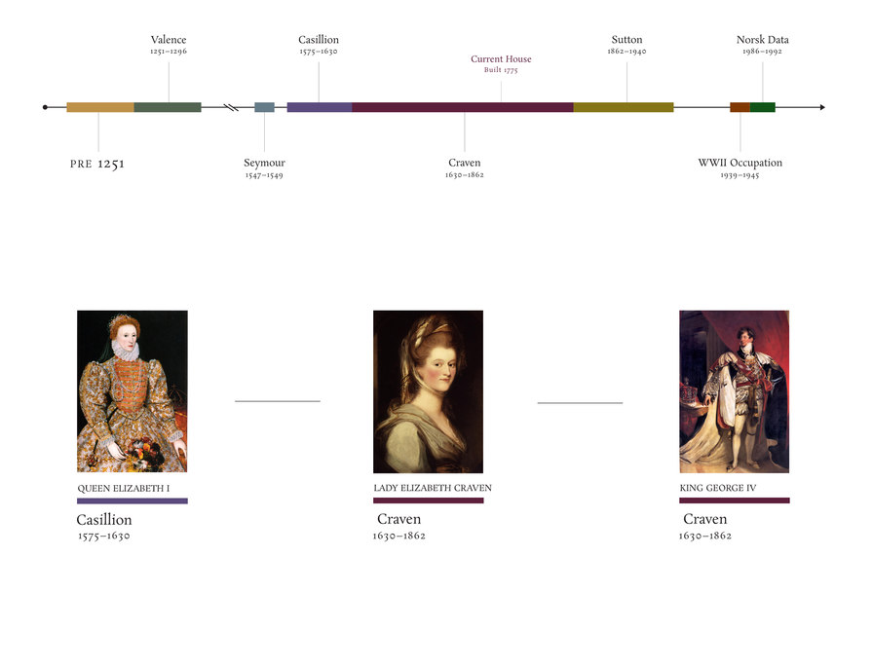Click the timeline dates 1630–1862 under Craven
The height and width of the screenshot is (667, 872).
pos(465,174)
